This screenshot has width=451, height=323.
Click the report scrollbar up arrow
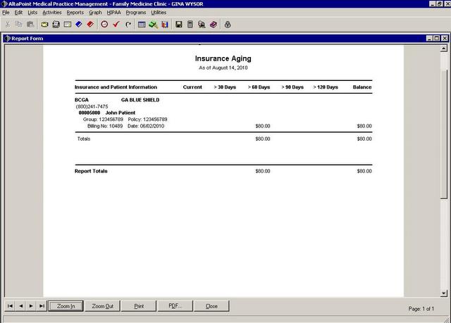click(x=444, y=49)
